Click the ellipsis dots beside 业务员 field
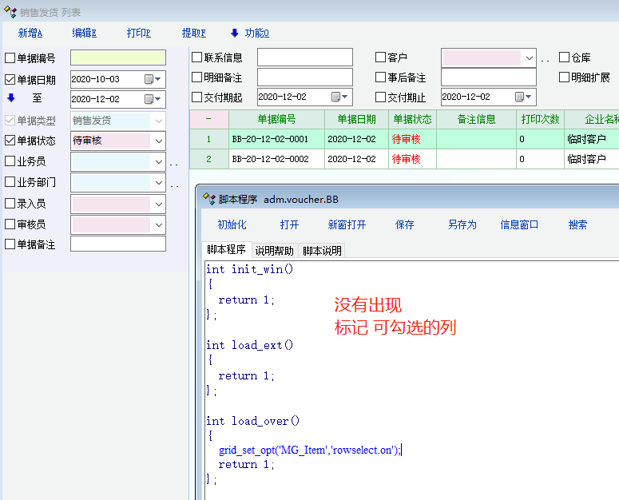 [173, 163]
